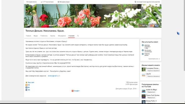
Task: Switch to the Каналы tab
Action: (53, 36)
